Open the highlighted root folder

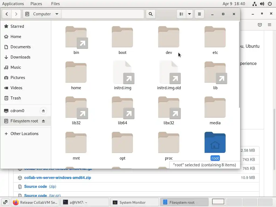click(215, 142)
